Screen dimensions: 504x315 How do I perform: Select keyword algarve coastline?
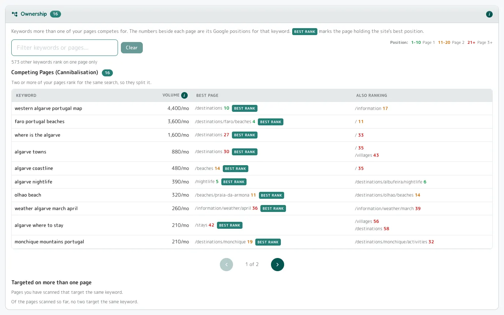[x=34, y=168]
